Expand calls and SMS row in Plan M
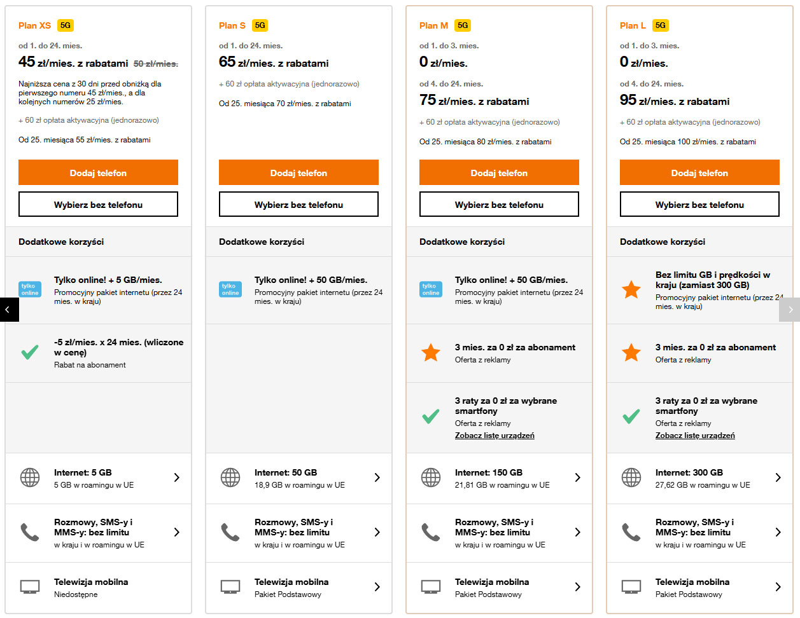The width and height of the screenshot is (800, 618). [x=499, y=533]
